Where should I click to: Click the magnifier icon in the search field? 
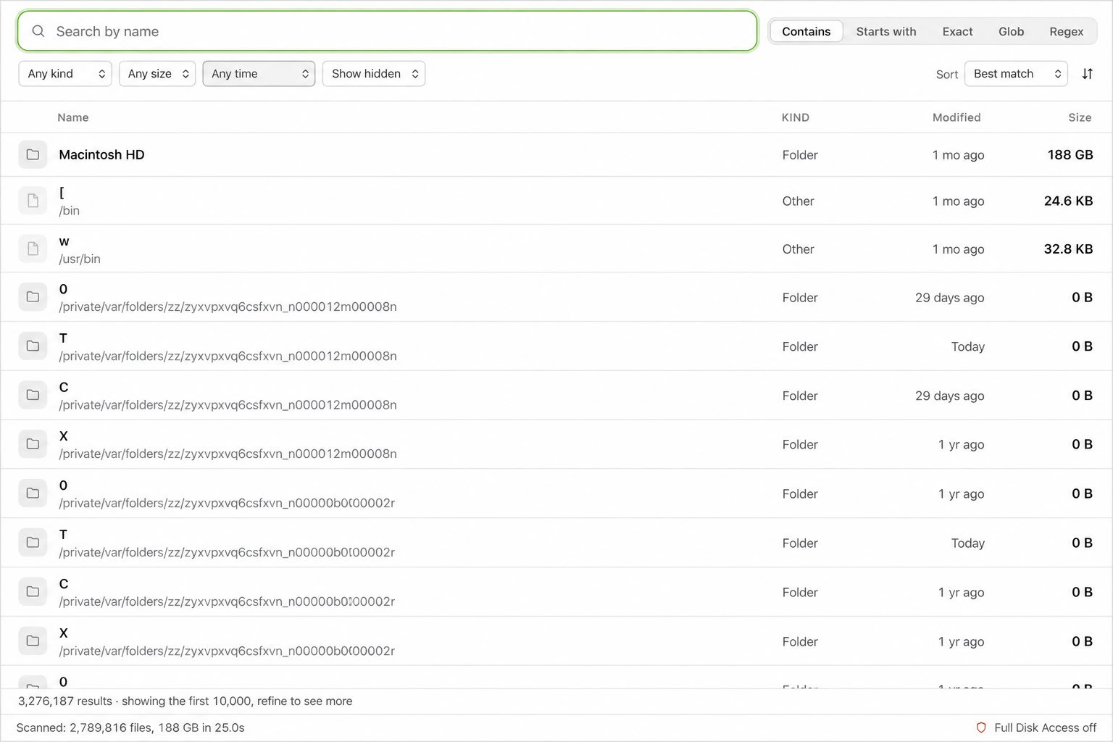tap(38, 31)
